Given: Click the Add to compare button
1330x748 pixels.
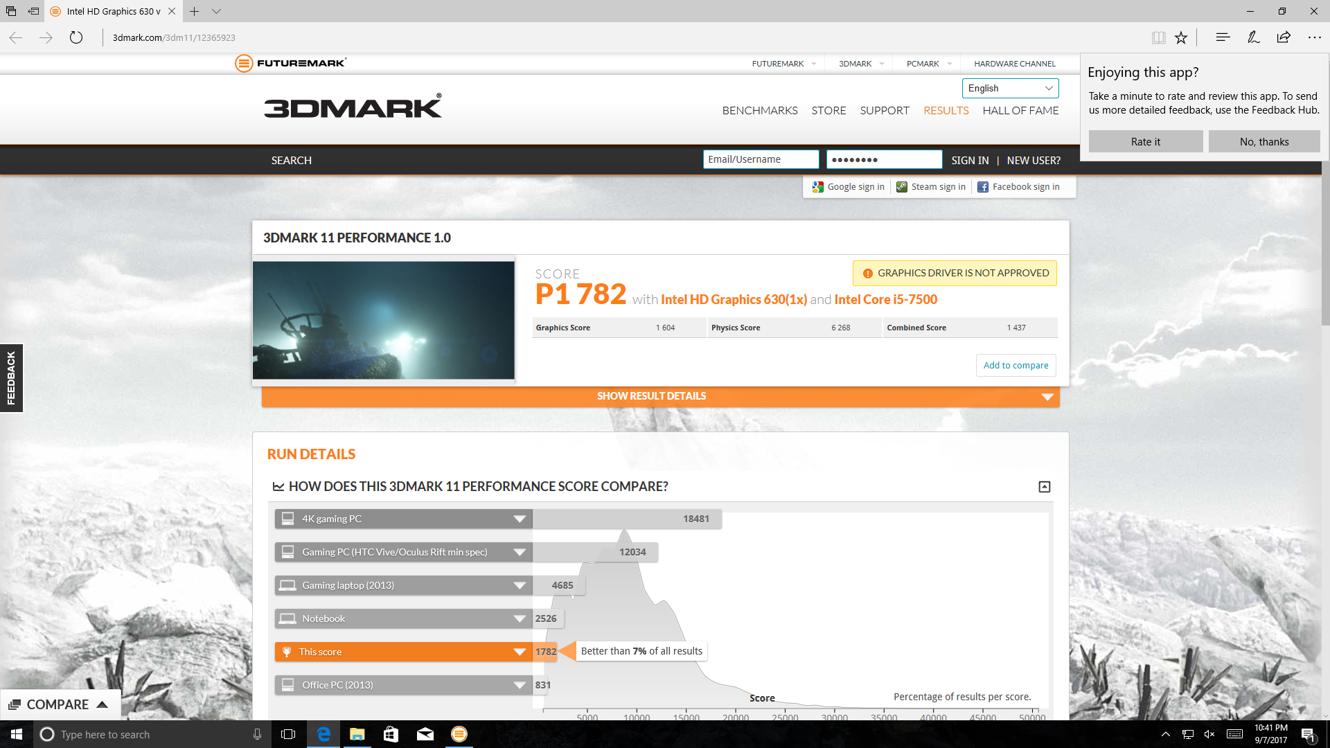Looking at the screenshot, I should pyautogui.click(x=1016, y=365).
